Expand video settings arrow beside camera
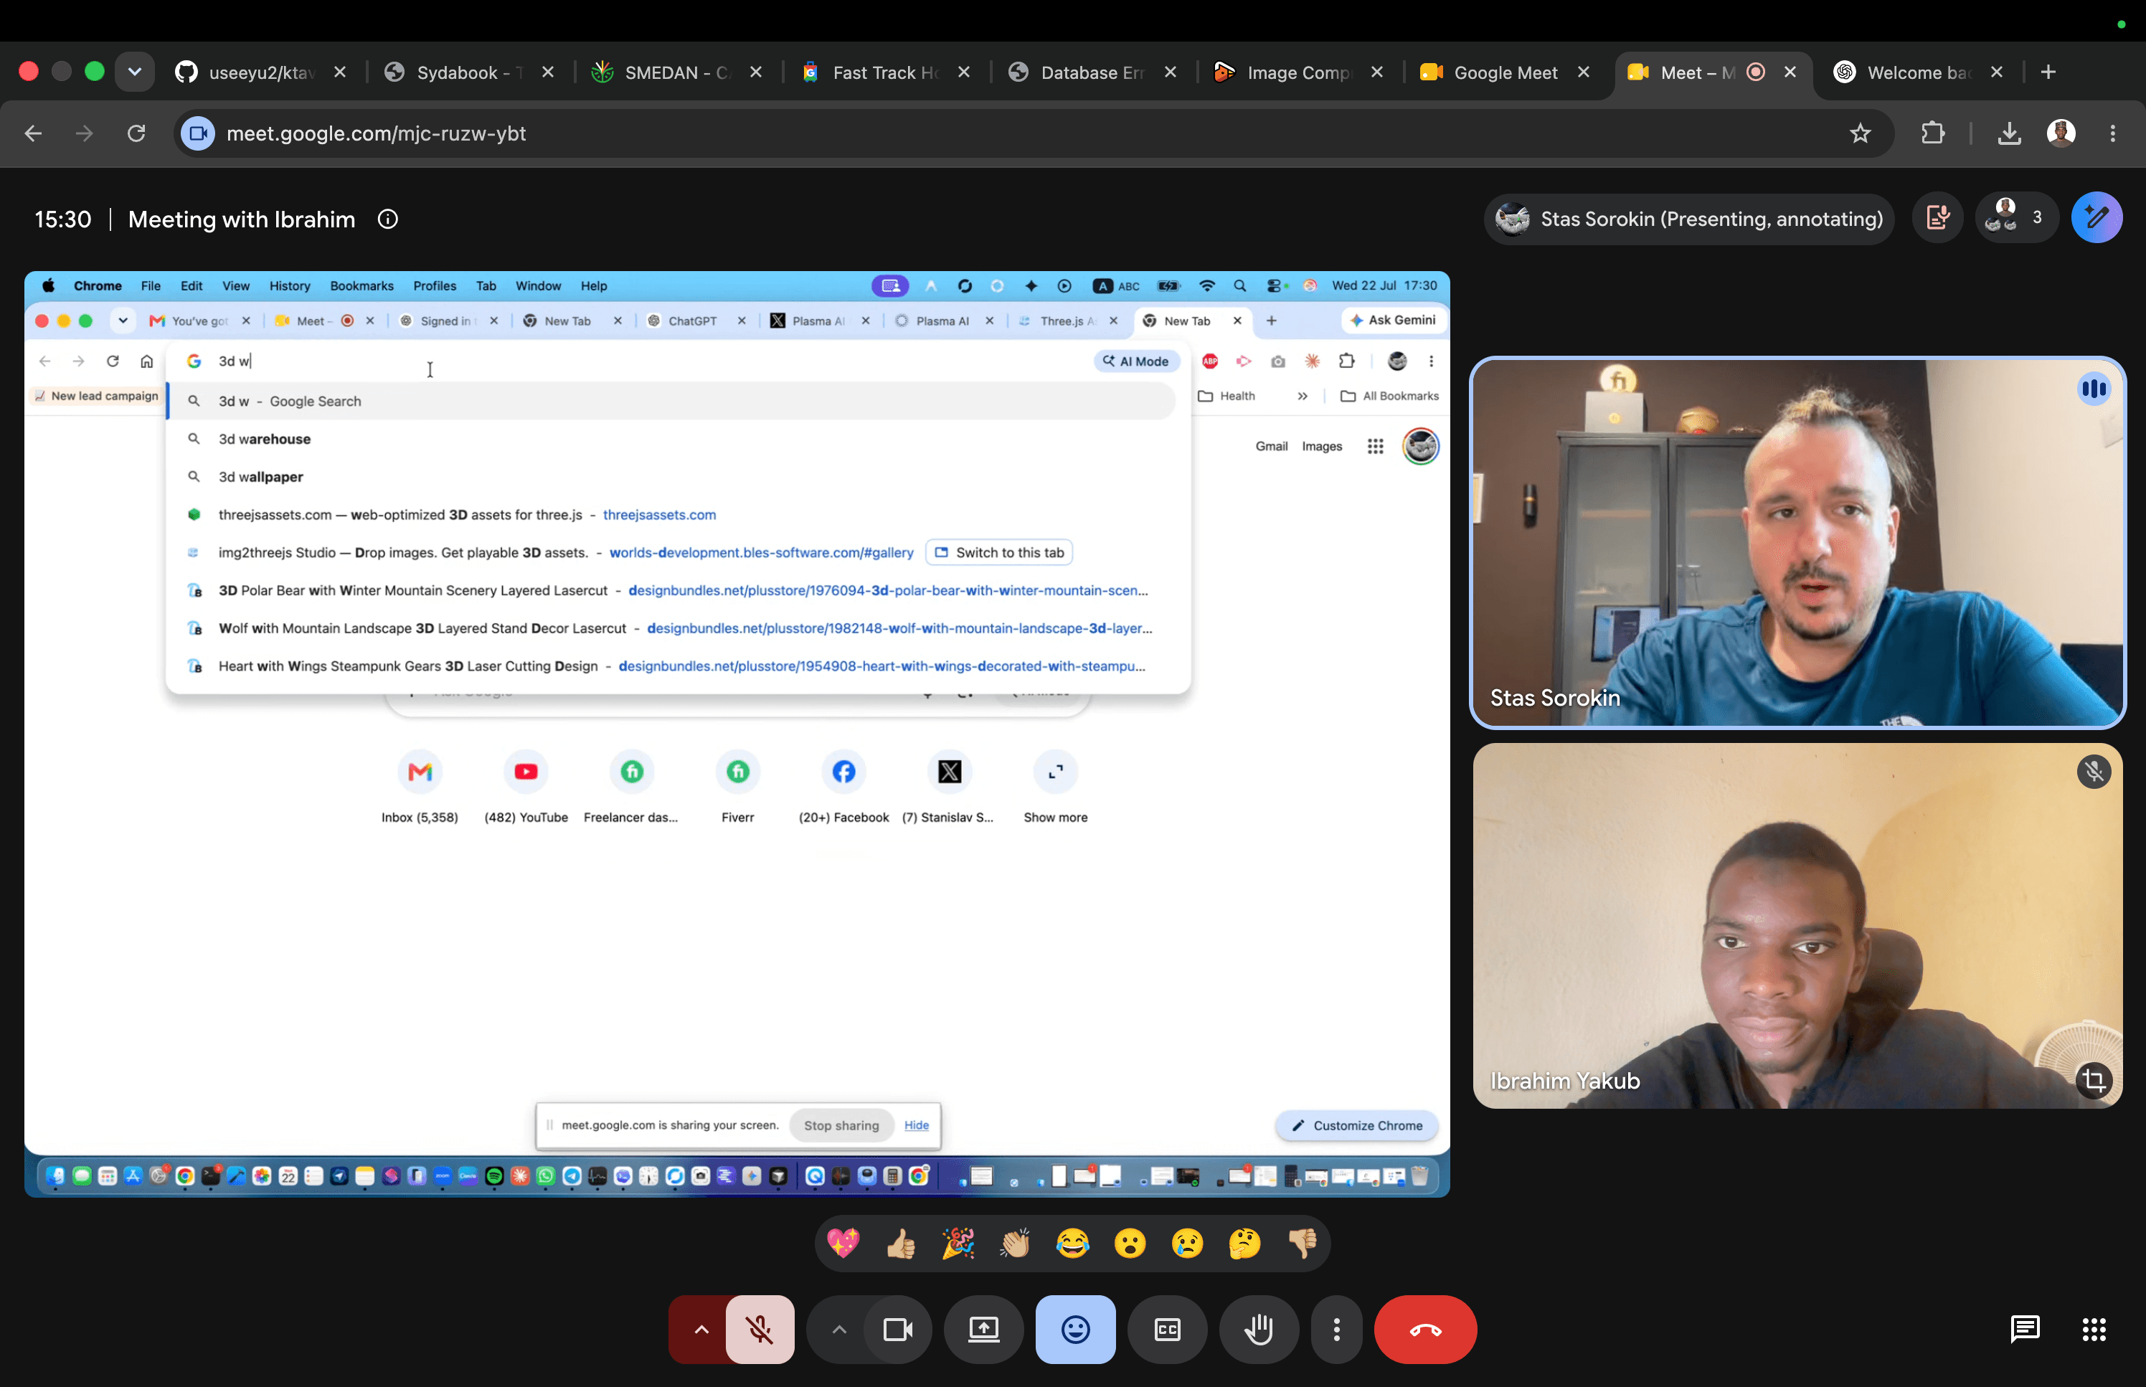Viewport: 2146px width, 1387px height. click(x=838, y=1330)
